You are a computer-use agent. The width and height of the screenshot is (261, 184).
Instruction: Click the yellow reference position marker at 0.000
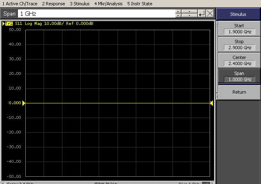coord(24,103)
